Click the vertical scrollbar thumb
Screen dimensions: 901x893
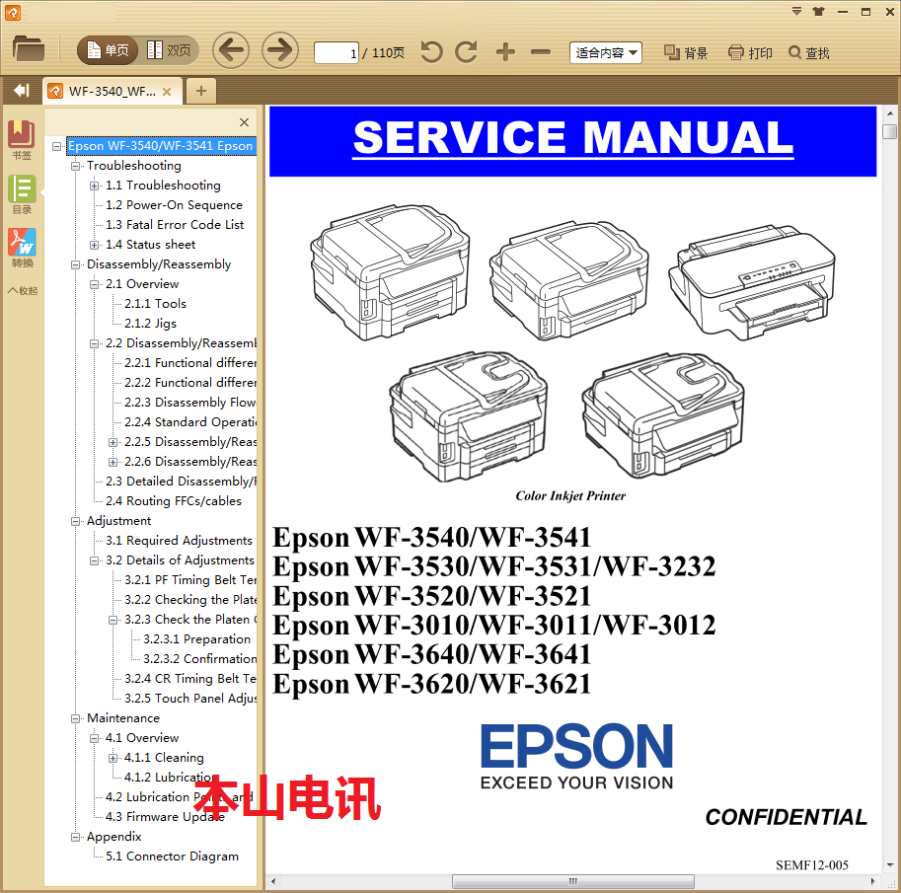click(x=889, y=131)
